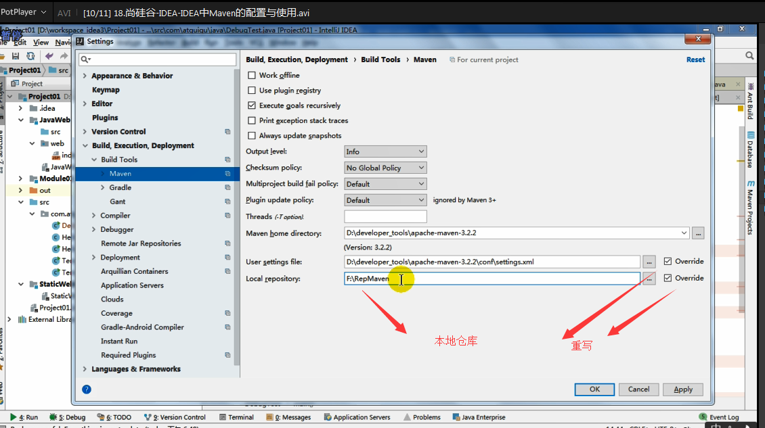765x428 pixels.
Task: Expand the Editor settings section
Action: click(85, 103)
